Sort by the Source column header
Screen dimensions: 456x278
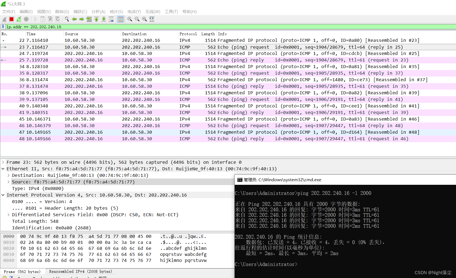pos(92,34)
